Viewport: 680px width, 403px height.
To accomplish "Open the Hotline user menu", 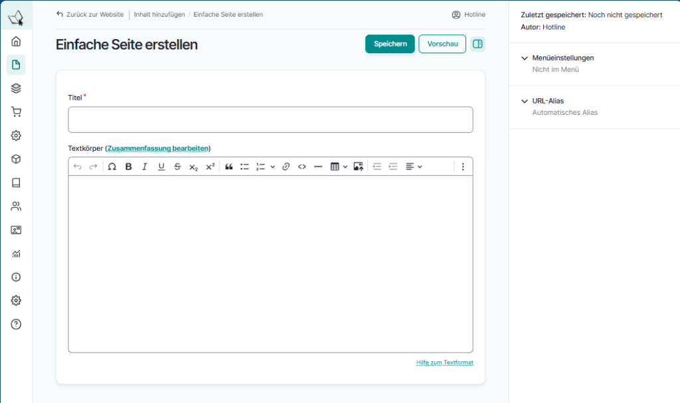I will click(x=468, y=14).
